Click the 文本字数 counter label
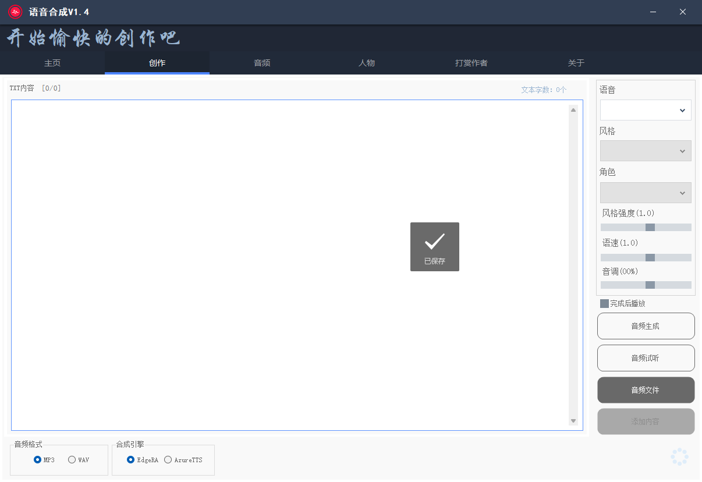 [544, 90]
